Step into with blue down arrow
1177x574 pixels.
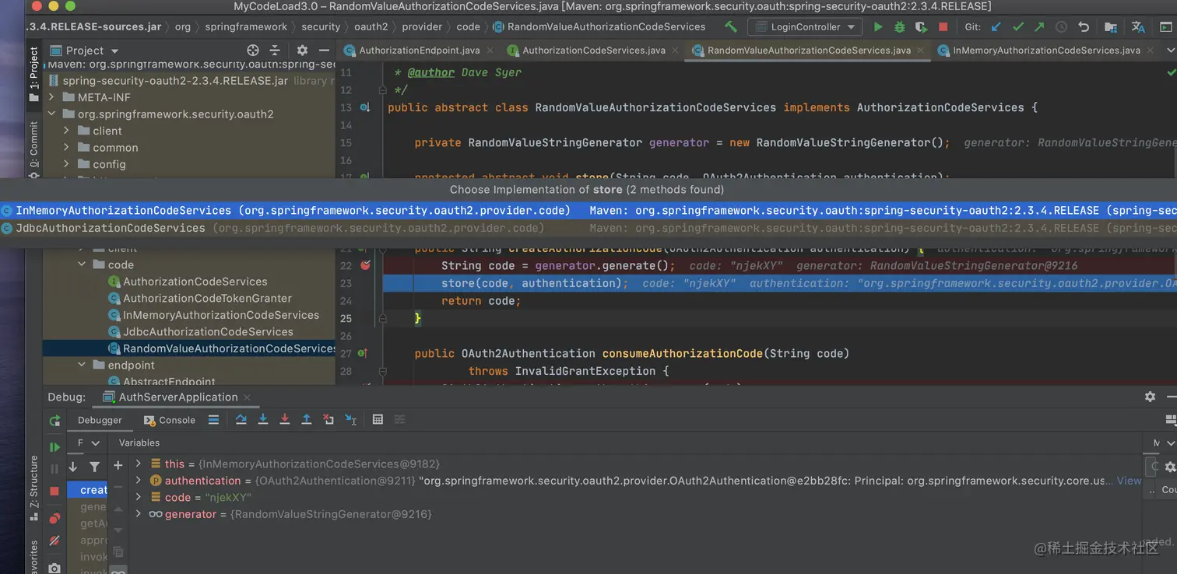pyautogui.click(x=263, y=419)
